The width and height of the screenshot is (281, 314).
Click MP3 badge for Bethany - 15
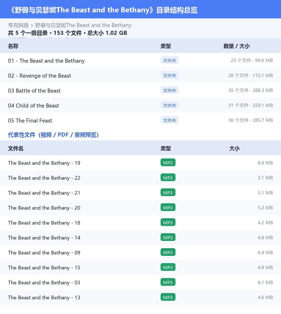click(x=168, y=267)
